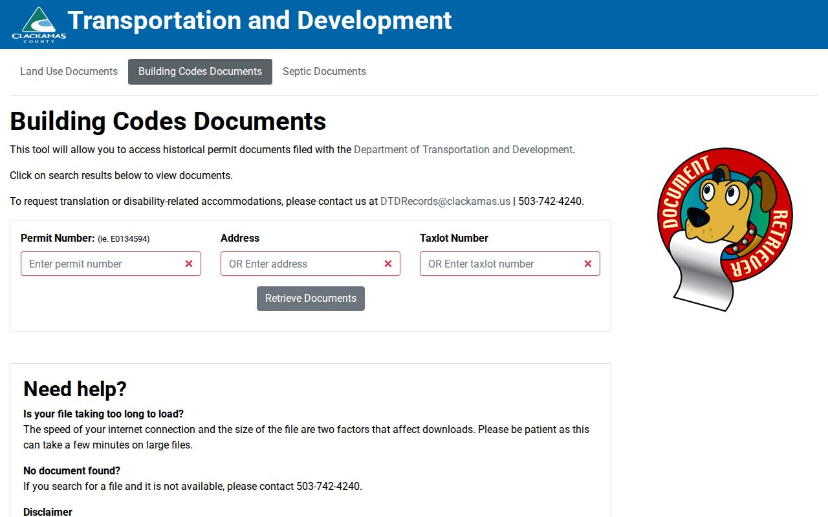
Task: Switch to the Septic Documents tab
Action: coord(324,72)
